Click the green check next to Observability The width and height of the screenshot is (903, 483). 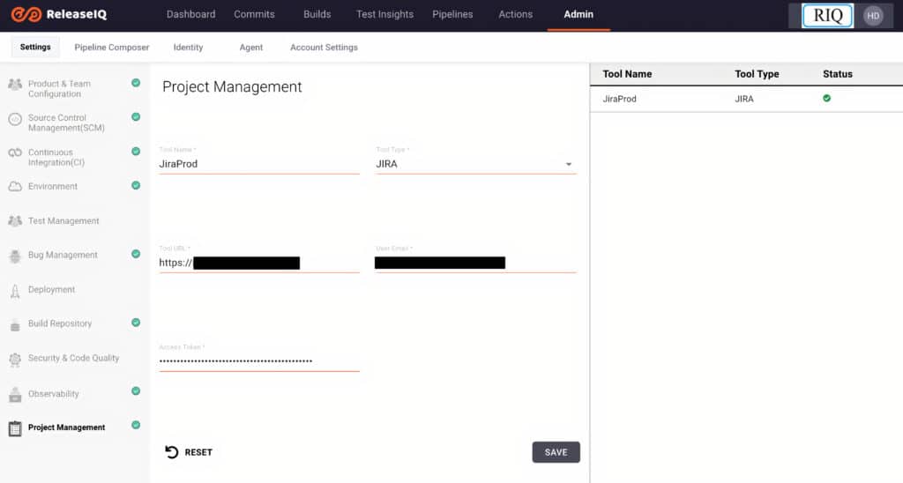pyautogui.click(x=136, y=390)
